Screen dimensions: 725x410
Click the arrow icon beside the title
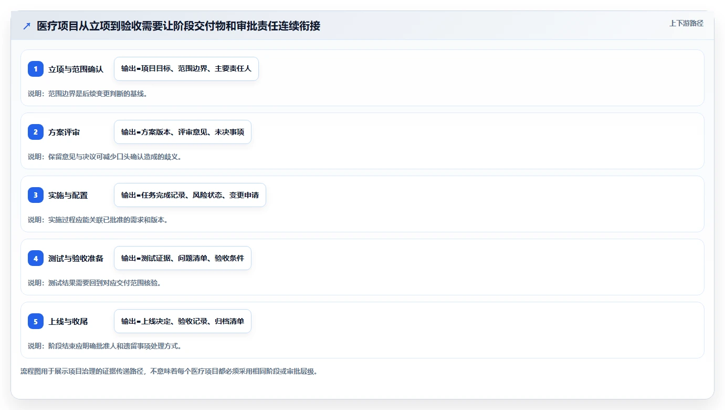[27, 26]
